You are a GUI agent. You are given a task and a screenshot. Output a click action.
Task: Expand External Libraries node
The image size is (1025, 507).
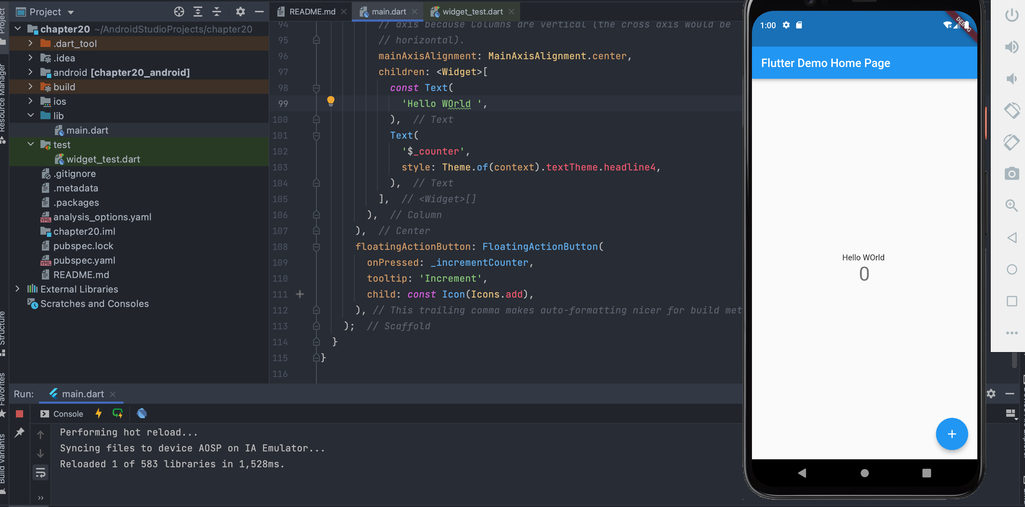17,289
